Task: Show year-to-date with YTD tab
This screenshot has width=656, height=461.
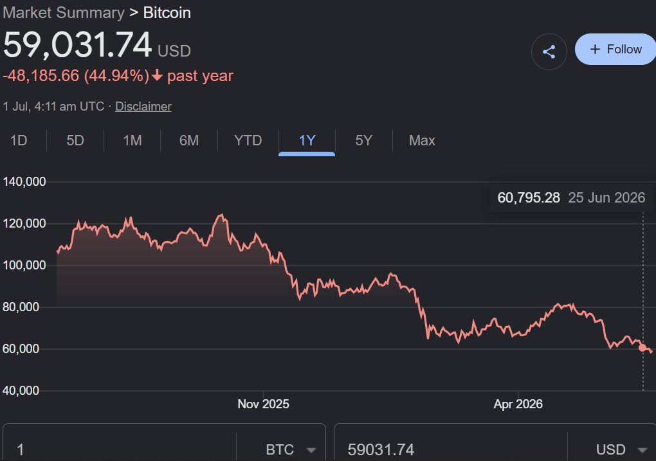Action: (x=248, y=141)
